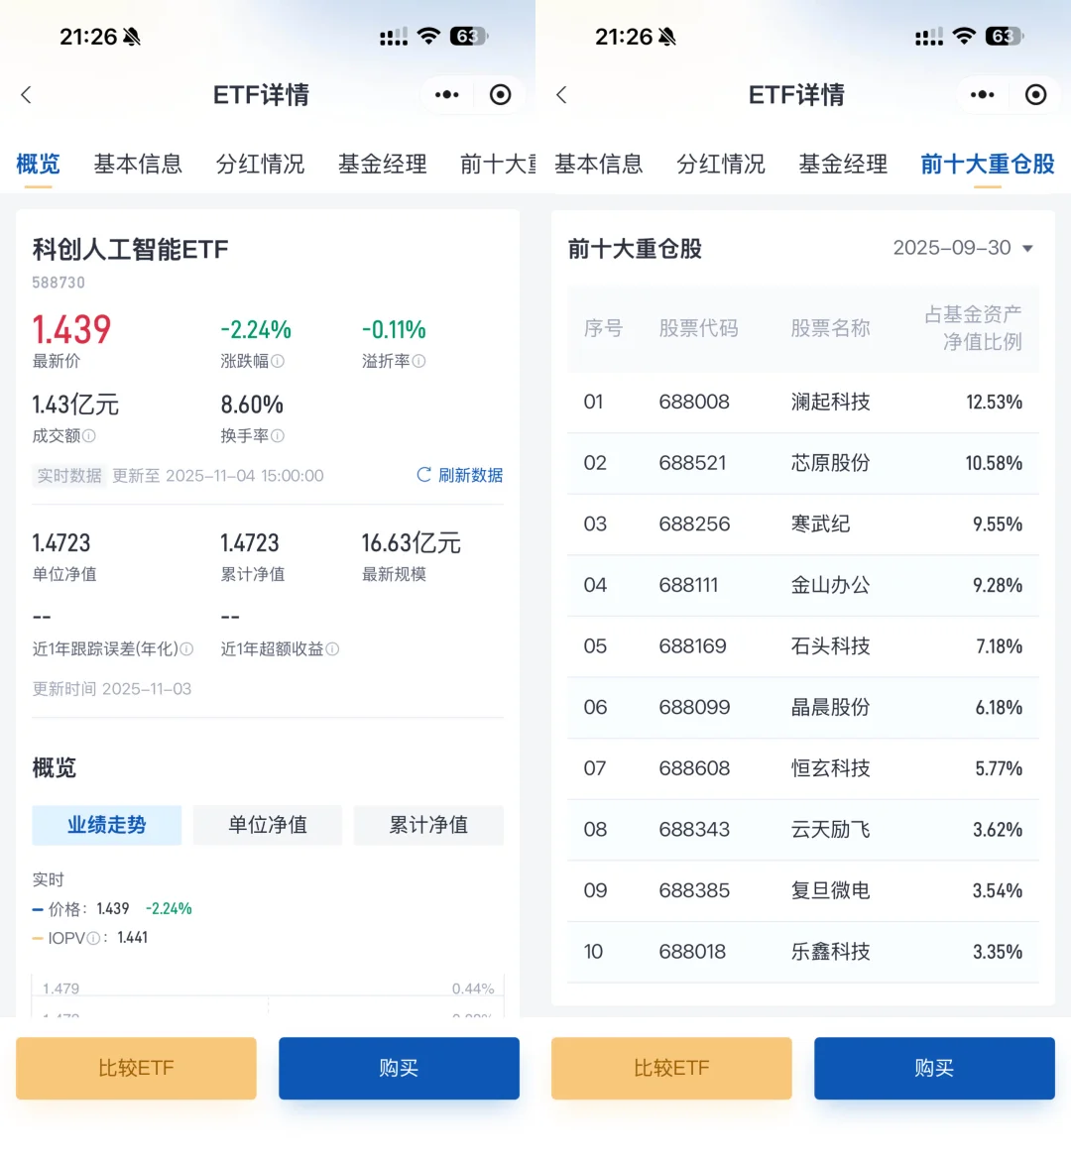Tap the 科创人工智能ETF title
Screen dimensions: 1071x1162
click(x=131, y=250)
